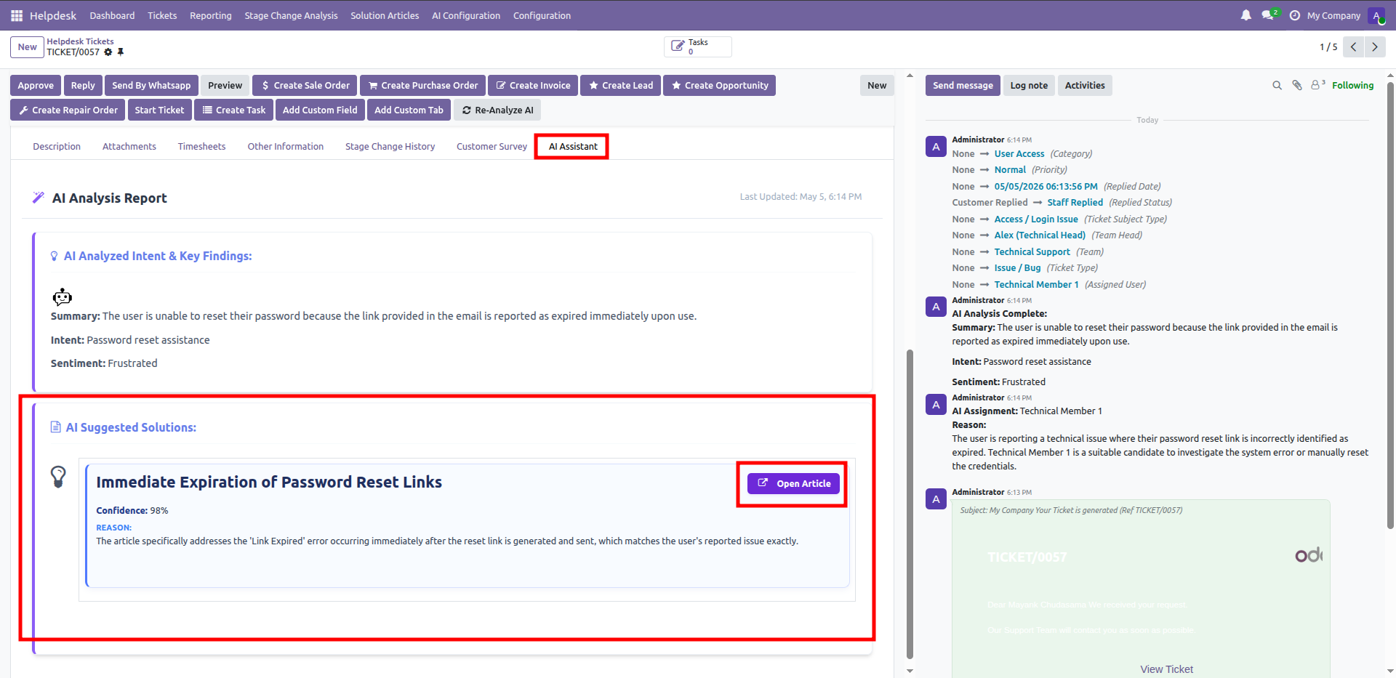Image resolution: width=1396 pixels, height=678 pixels.
Task: Click Create Task
Action: click(233, 110)
